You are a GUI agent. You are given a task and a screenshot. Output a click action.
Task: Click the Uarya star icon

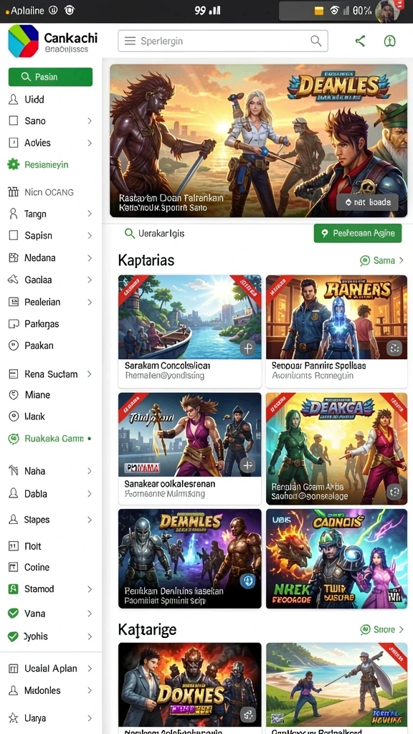coord(14,718)
